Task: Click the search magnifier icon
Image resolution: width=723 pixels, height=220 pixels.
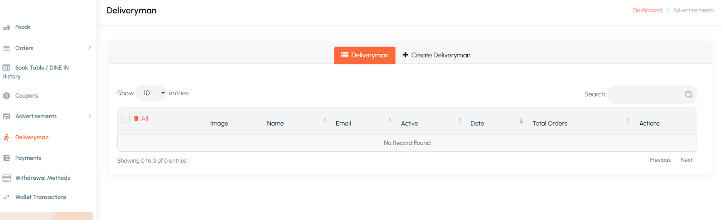Action: (688, 94)
